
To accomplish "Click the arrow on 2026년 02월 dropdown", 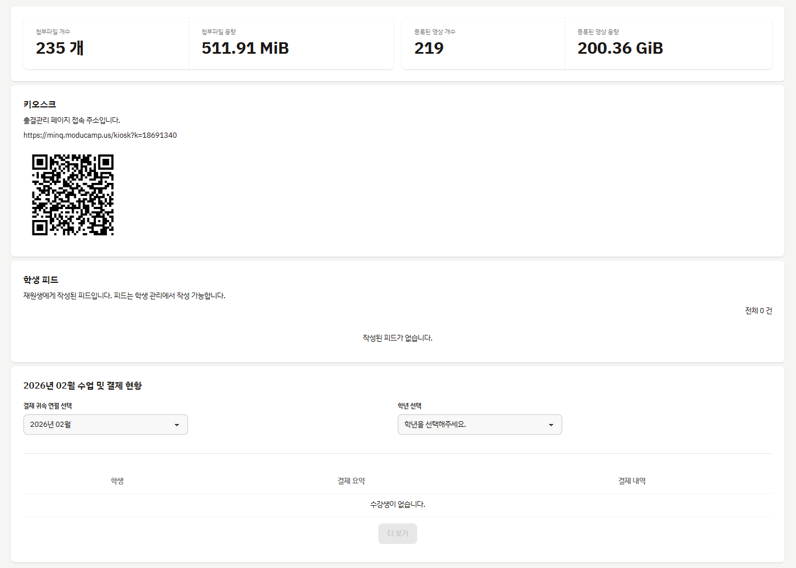I will pyautogui.click(x=177, y=425).
